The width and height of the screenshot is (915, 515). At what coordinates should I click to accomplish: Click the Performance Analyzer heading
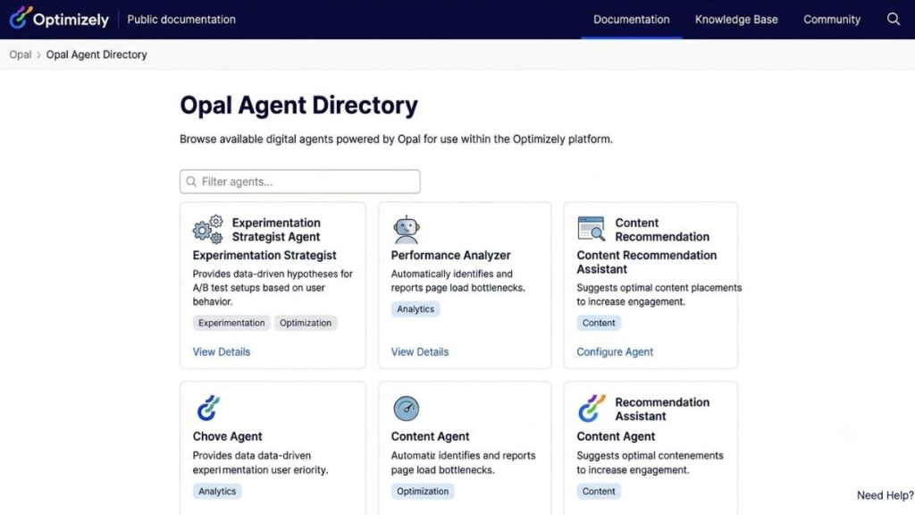pyautogui.click(x=450, y=255)
